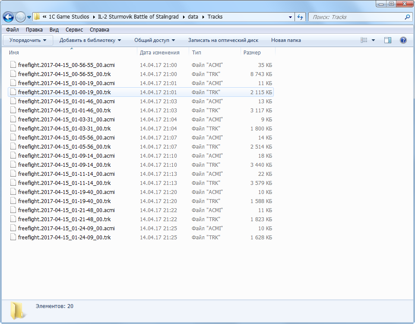The height and width of the screenshot is (324, 415).
Task: Click Записать на оптический диск
Action: (x=223, y=40)
